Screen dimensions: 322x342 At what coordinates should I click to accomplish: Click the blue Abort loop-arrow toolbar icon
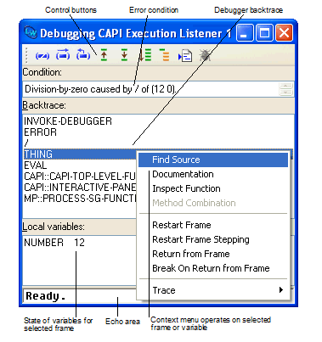tap(83, 54)
